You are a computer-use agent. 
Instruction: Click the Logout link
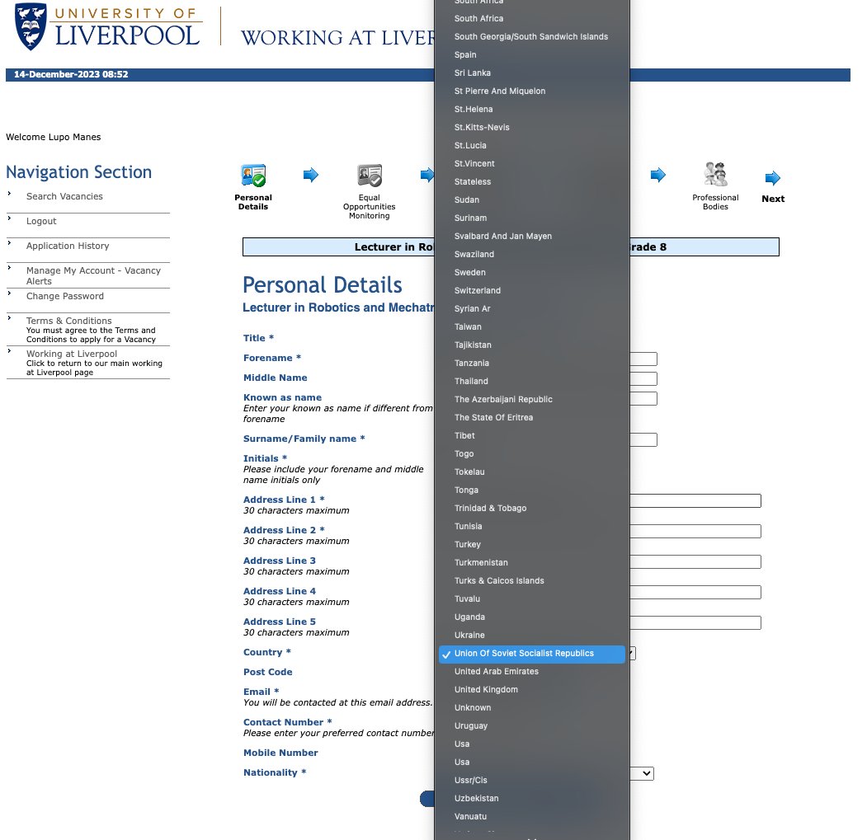(41, 221)
